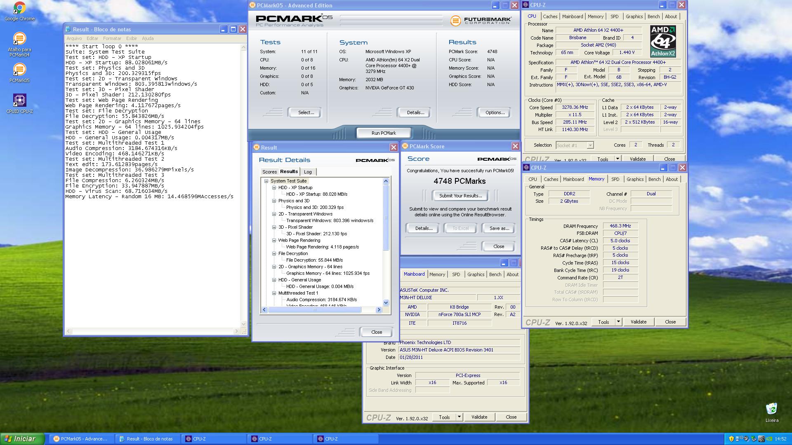Screen dimensions: 792x445
Task: Open the Tools dropdown arrow in CPU-Z Mainboard window
Action: tap(459, 417)
